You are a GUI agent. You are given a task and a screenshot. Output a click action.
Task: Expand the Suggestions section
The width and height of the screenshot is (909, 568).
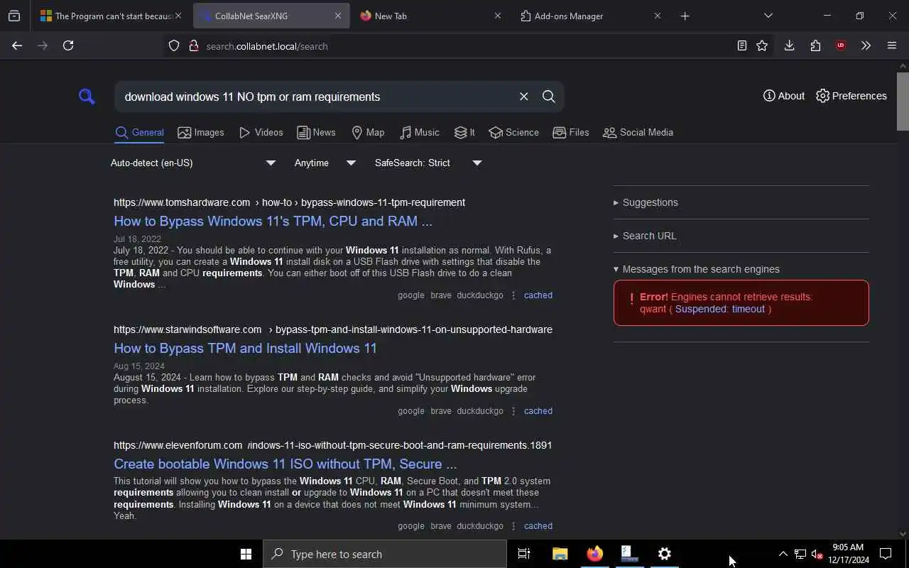coord(646,202)
